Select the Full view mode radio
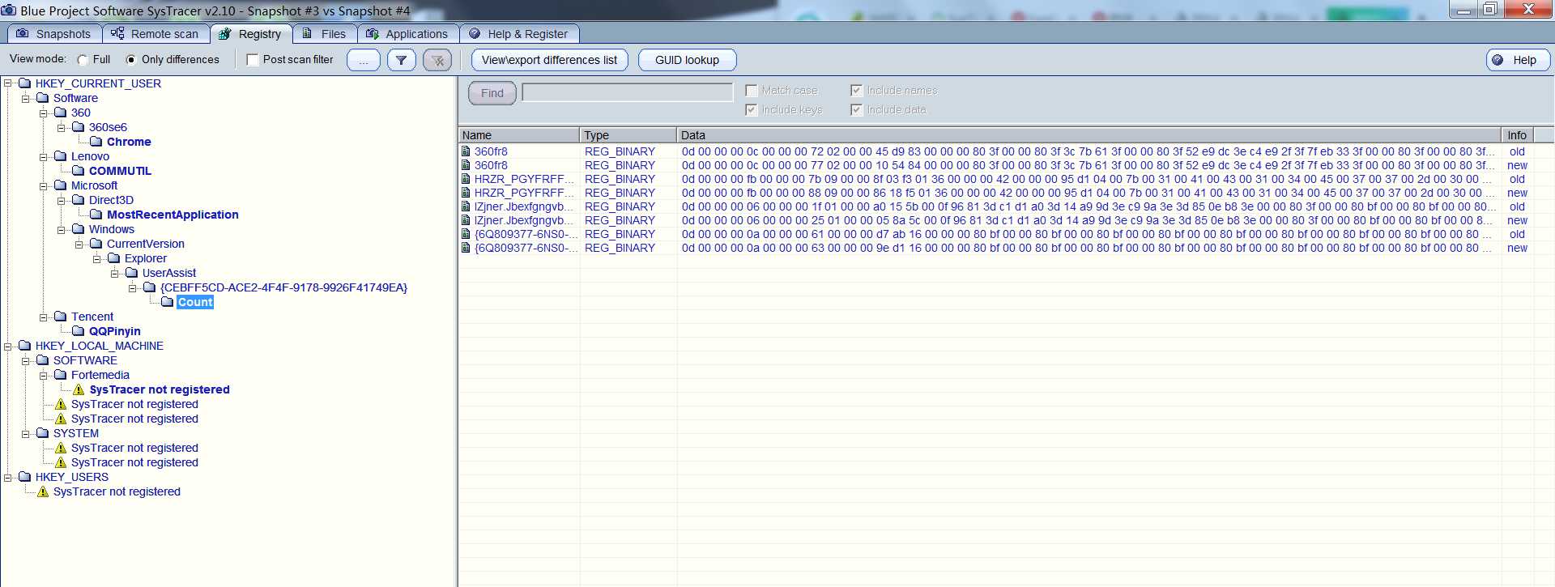 click(83, 60)
